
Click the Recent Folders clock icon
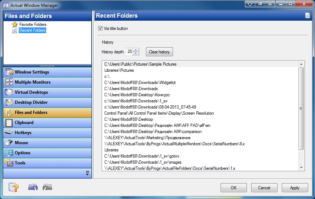pyautogui.click(x=15, y=31)
